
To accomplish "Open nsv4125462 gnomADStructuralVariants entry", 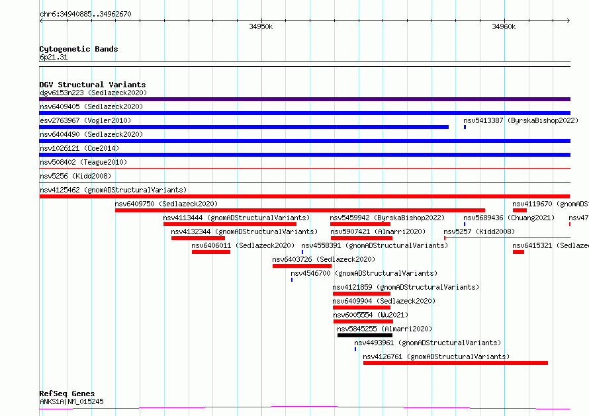I will point(113,190).
